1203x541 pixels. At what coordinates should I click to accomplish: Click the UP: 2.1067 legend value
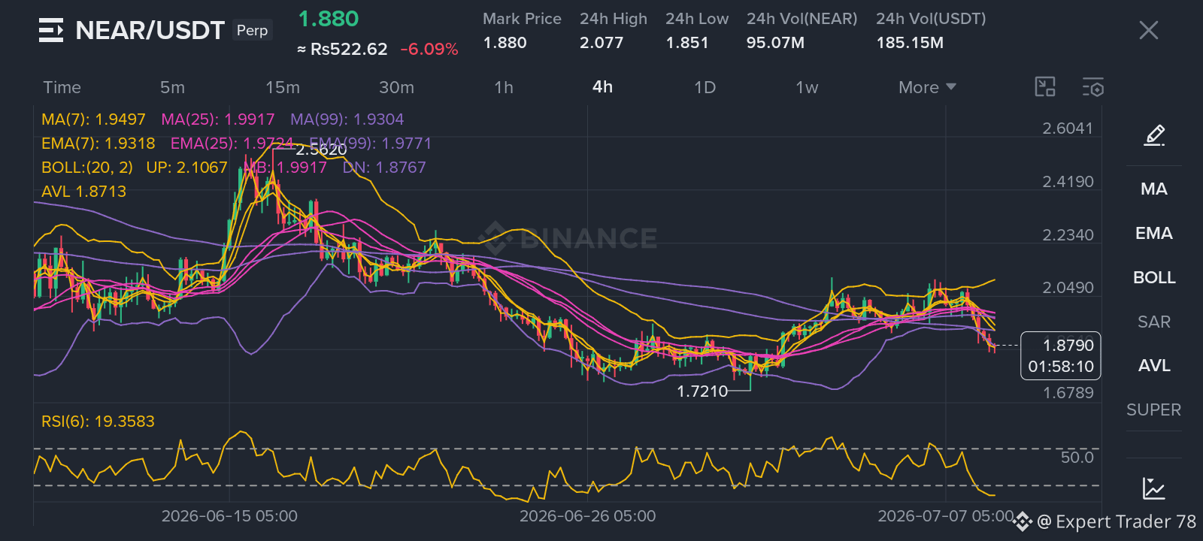pos(186,168)
